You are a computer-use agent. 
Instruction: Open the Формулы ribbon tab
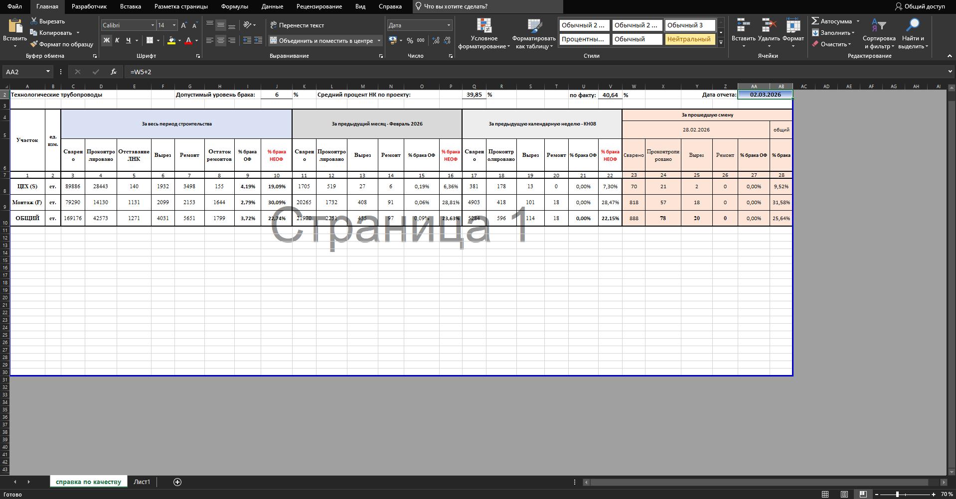click(x=234, y=6)
